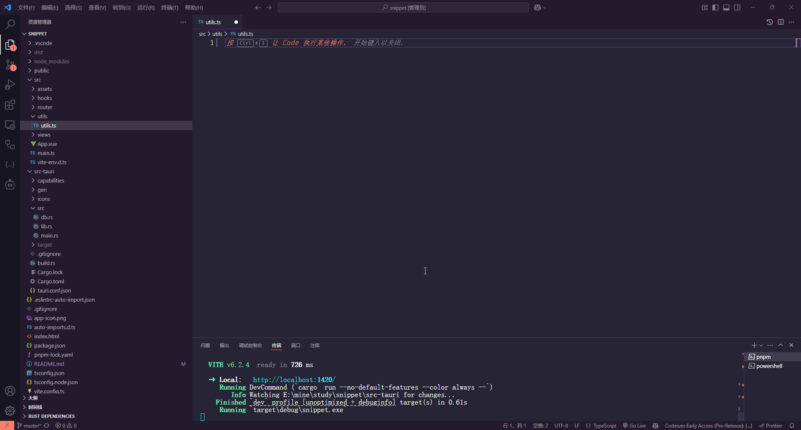Open terminal profile dropdown arrow
This screenshot has height=430, width=801.
760,345
